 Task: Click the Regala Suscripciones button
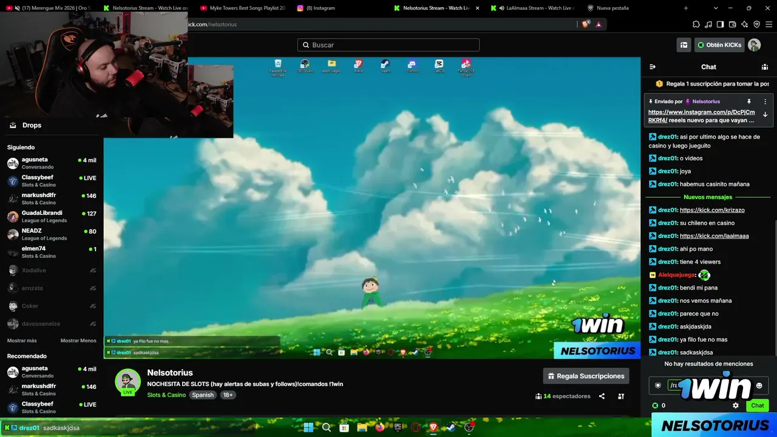[586, 376]
